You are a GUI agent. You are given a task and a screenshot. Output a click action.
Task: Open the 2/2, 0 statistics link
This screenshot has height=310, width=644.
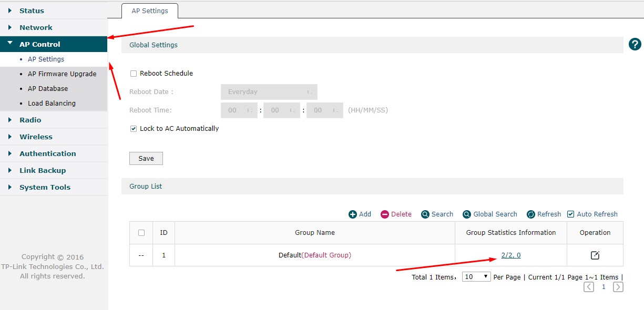[x=510, y=255]
